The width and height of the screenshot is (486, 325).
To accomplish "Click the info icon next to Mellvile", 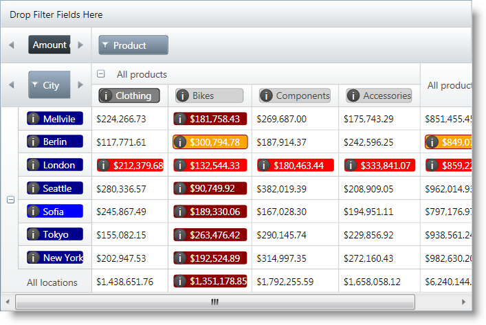I will (x=34, y=119).
